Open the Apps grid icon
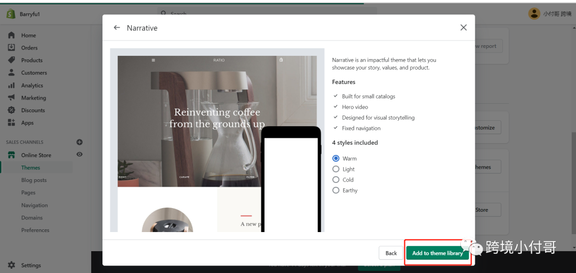The height and width of the screenshot is (273, 576). point(11,123)
